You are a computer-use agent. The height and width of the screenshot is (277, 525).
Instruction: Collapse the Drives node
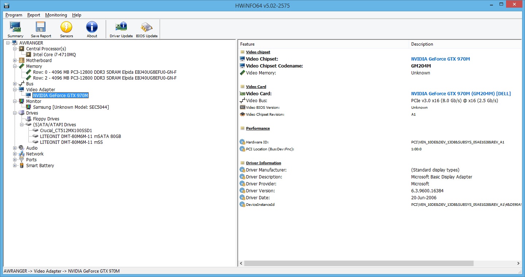pyautogui.click(x=15, y=113)
